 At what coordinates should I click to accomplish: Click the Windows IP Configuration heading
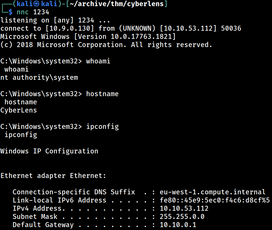tap(49, 151)
